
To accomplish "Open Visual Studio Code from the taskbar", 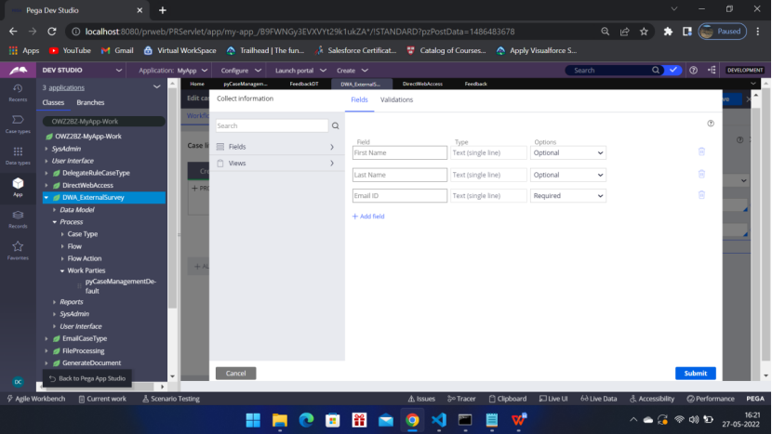I will pyautogui.click(x=439, y=420).
